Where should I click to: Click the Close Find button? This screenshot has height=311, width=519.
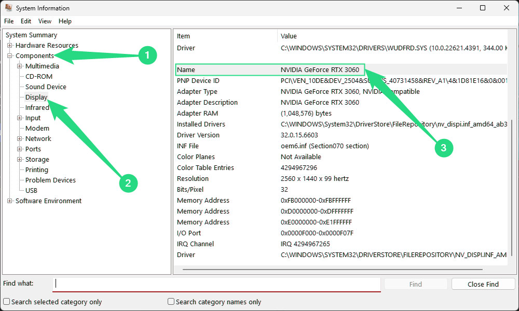pos(483,284)
